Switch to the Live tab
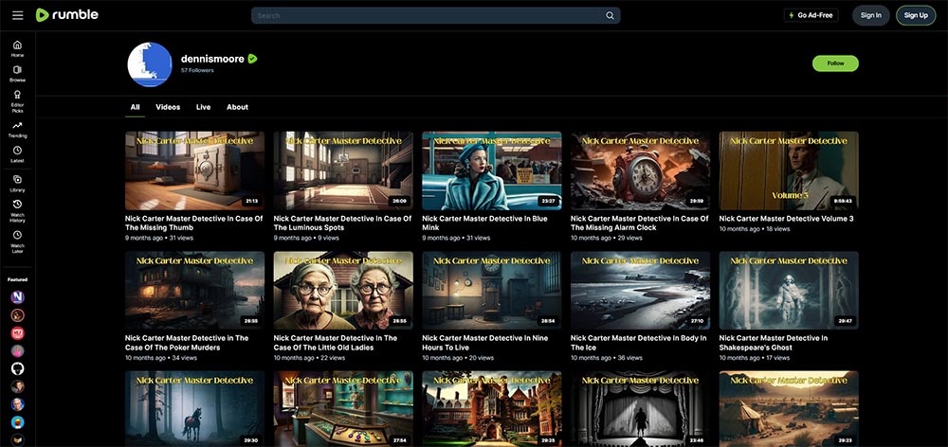Viewport: 948px width, 447px height. (x=203, y=107)
